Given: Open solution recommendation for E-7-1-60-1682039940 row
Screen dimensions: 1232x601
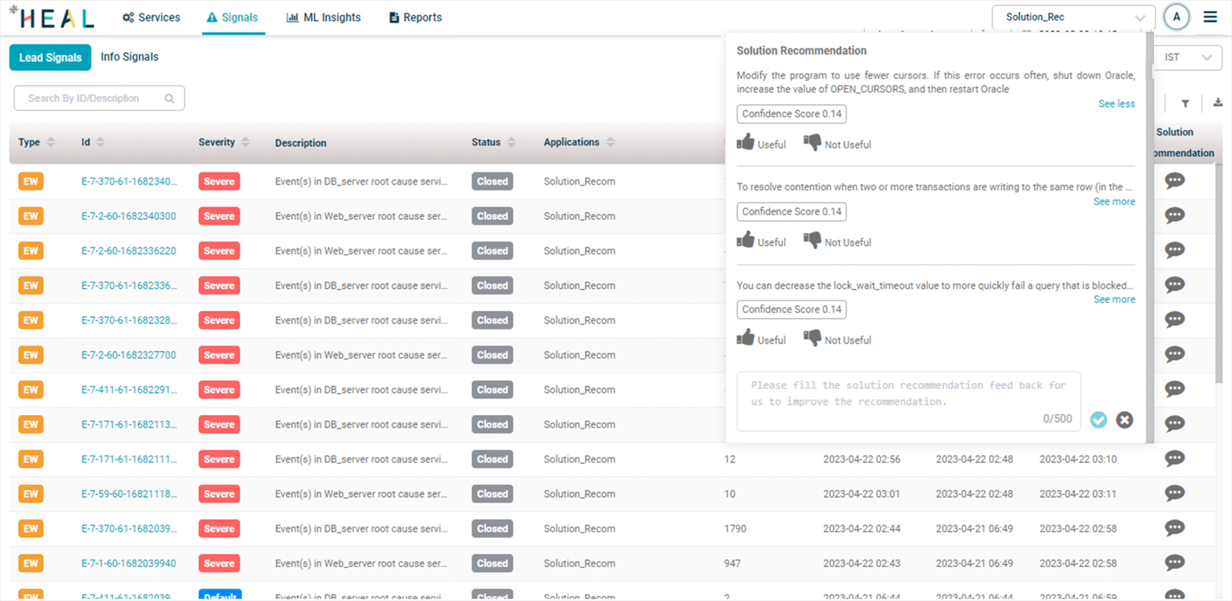Looking at the screenshot, I should coord(1174,563).
